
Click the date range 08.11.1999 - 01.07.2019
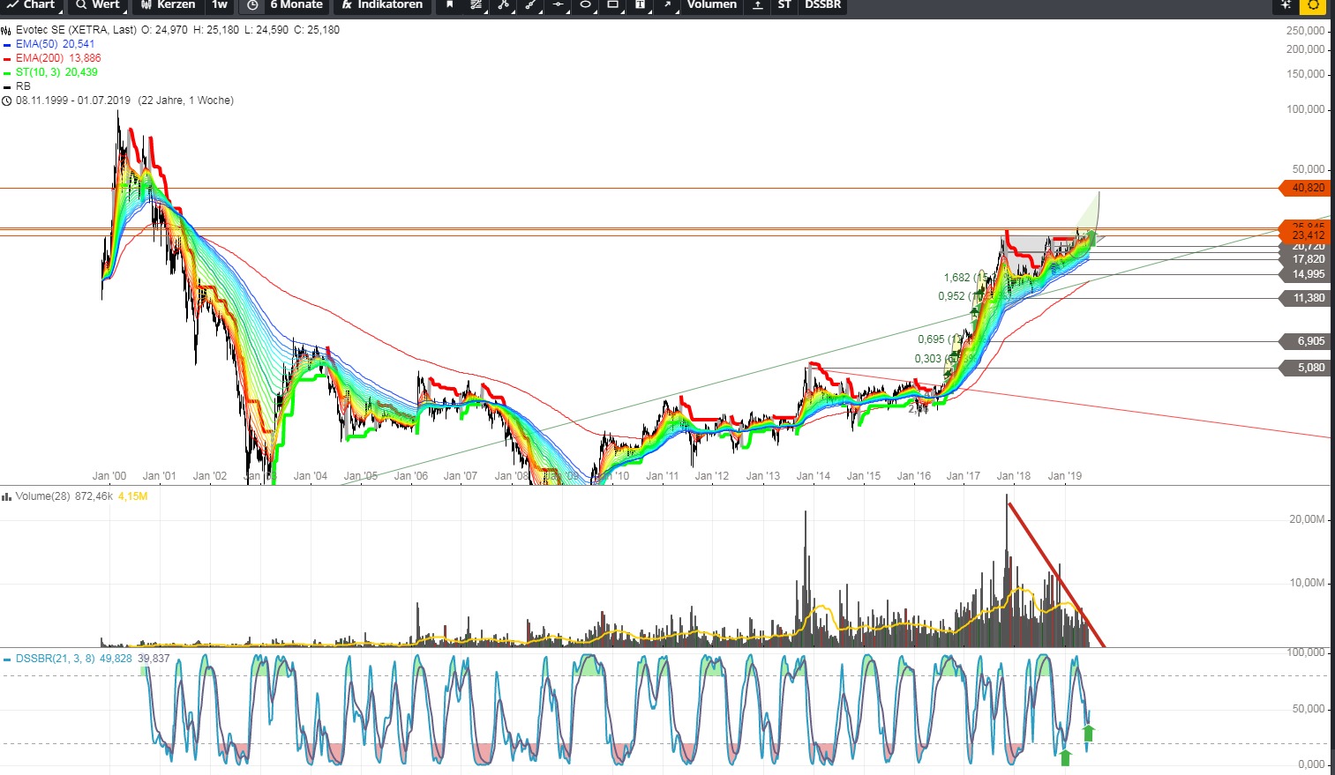point(73,101)
